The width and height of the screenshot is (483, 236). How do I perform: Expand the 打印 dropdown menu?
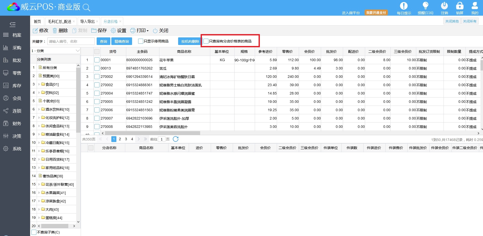(x=140, y=31)
